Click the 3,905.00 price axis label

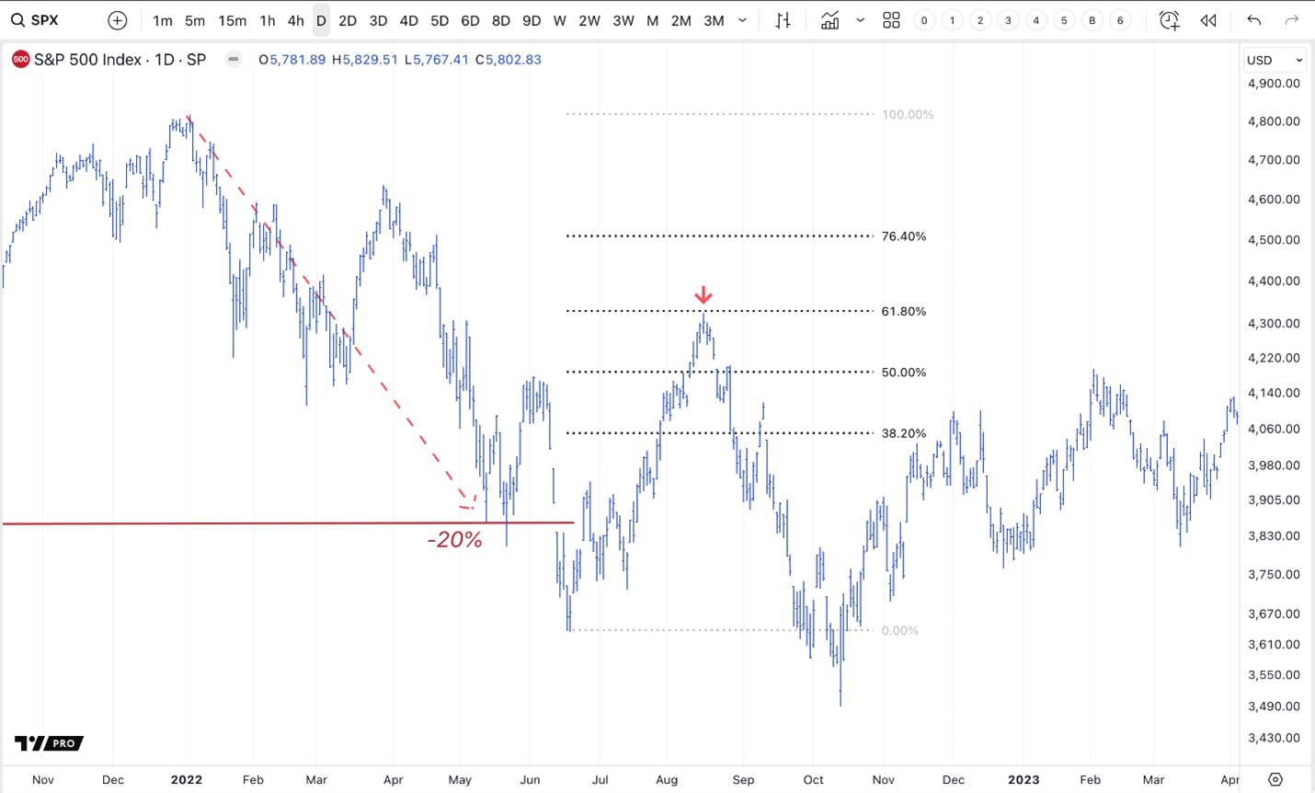click(x=1274, y=500)
